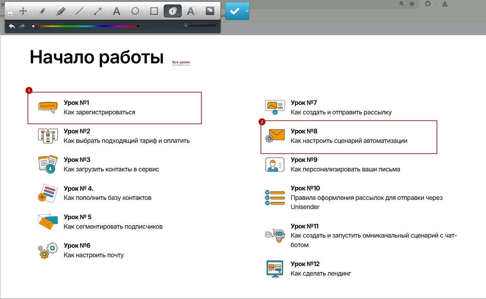486x299 pixels.
Task: Click the Урок №8 envelope-gear icon
Action: [x=275, y=136]
